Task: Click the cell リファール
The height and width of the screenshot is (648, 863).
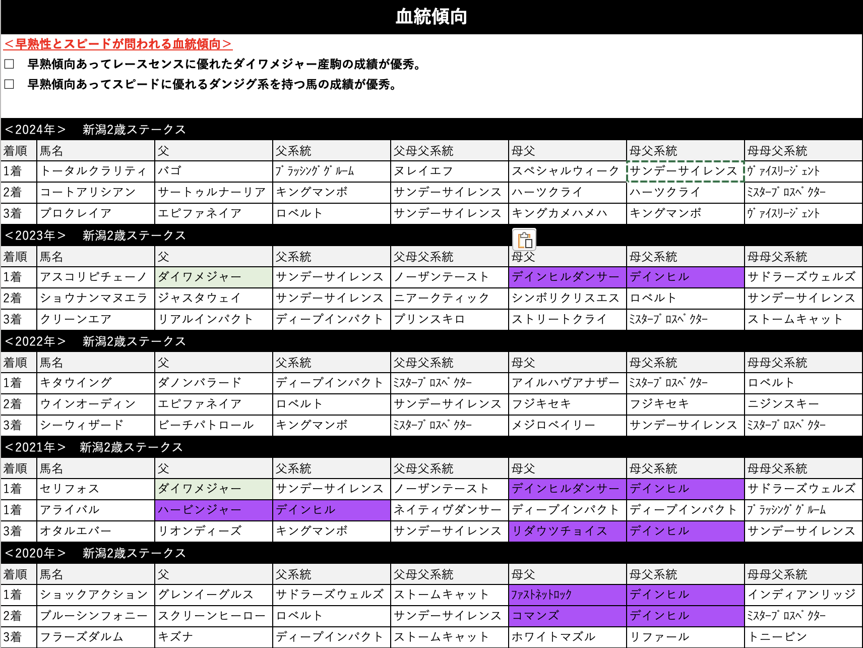Action: (686, 637)
